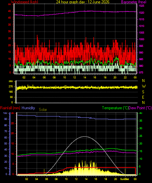This screenshot has width=152, height=183.
Task: Click the 'Sunset' label on bottom time axis
Action: point(125,179)
